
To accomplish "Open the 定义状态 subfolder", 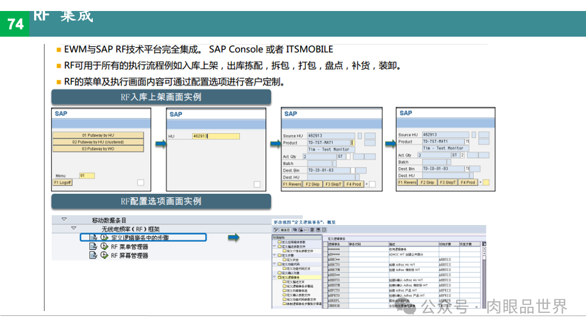I will point(291,260).
